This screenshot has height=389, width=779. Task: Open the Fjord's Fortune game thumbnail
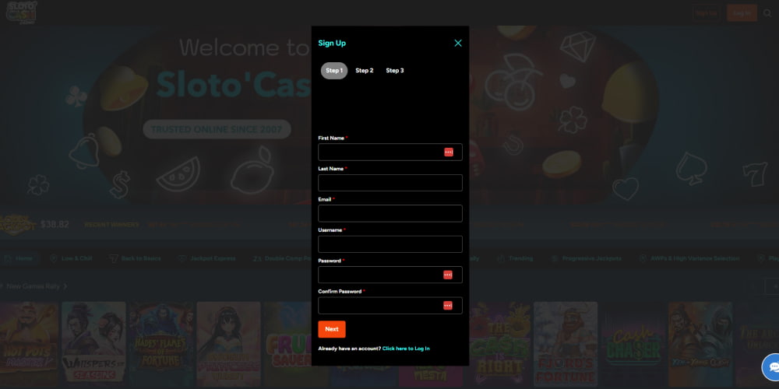coord(566,345)
